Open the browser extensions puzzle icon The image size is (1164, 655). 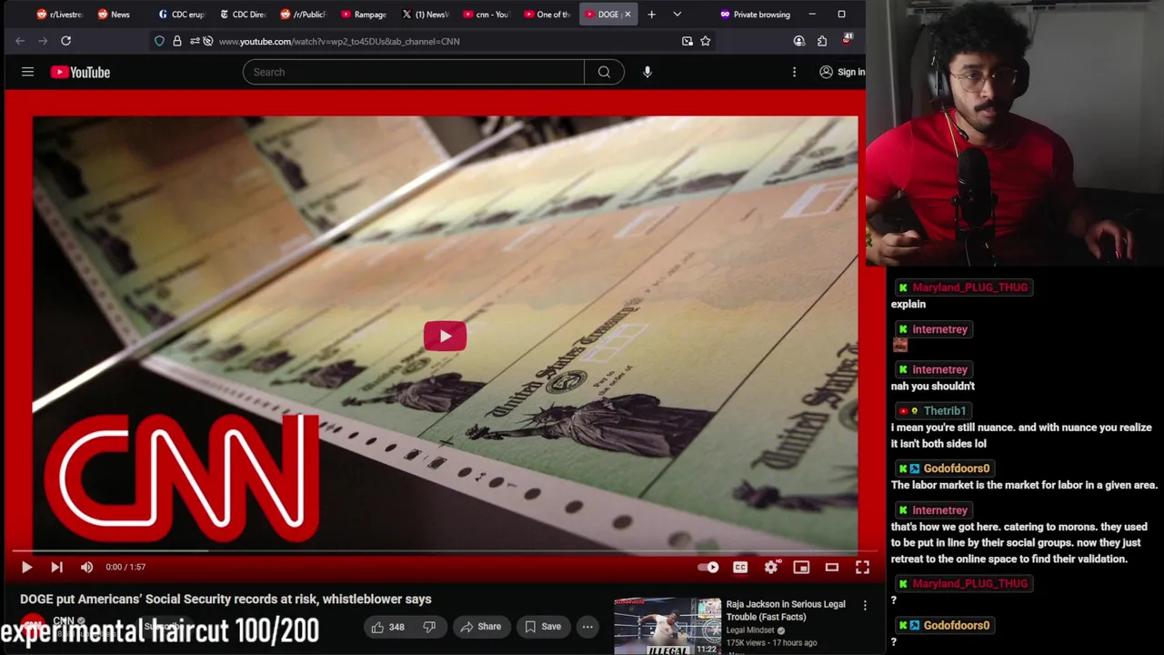(x=822, y=41)
